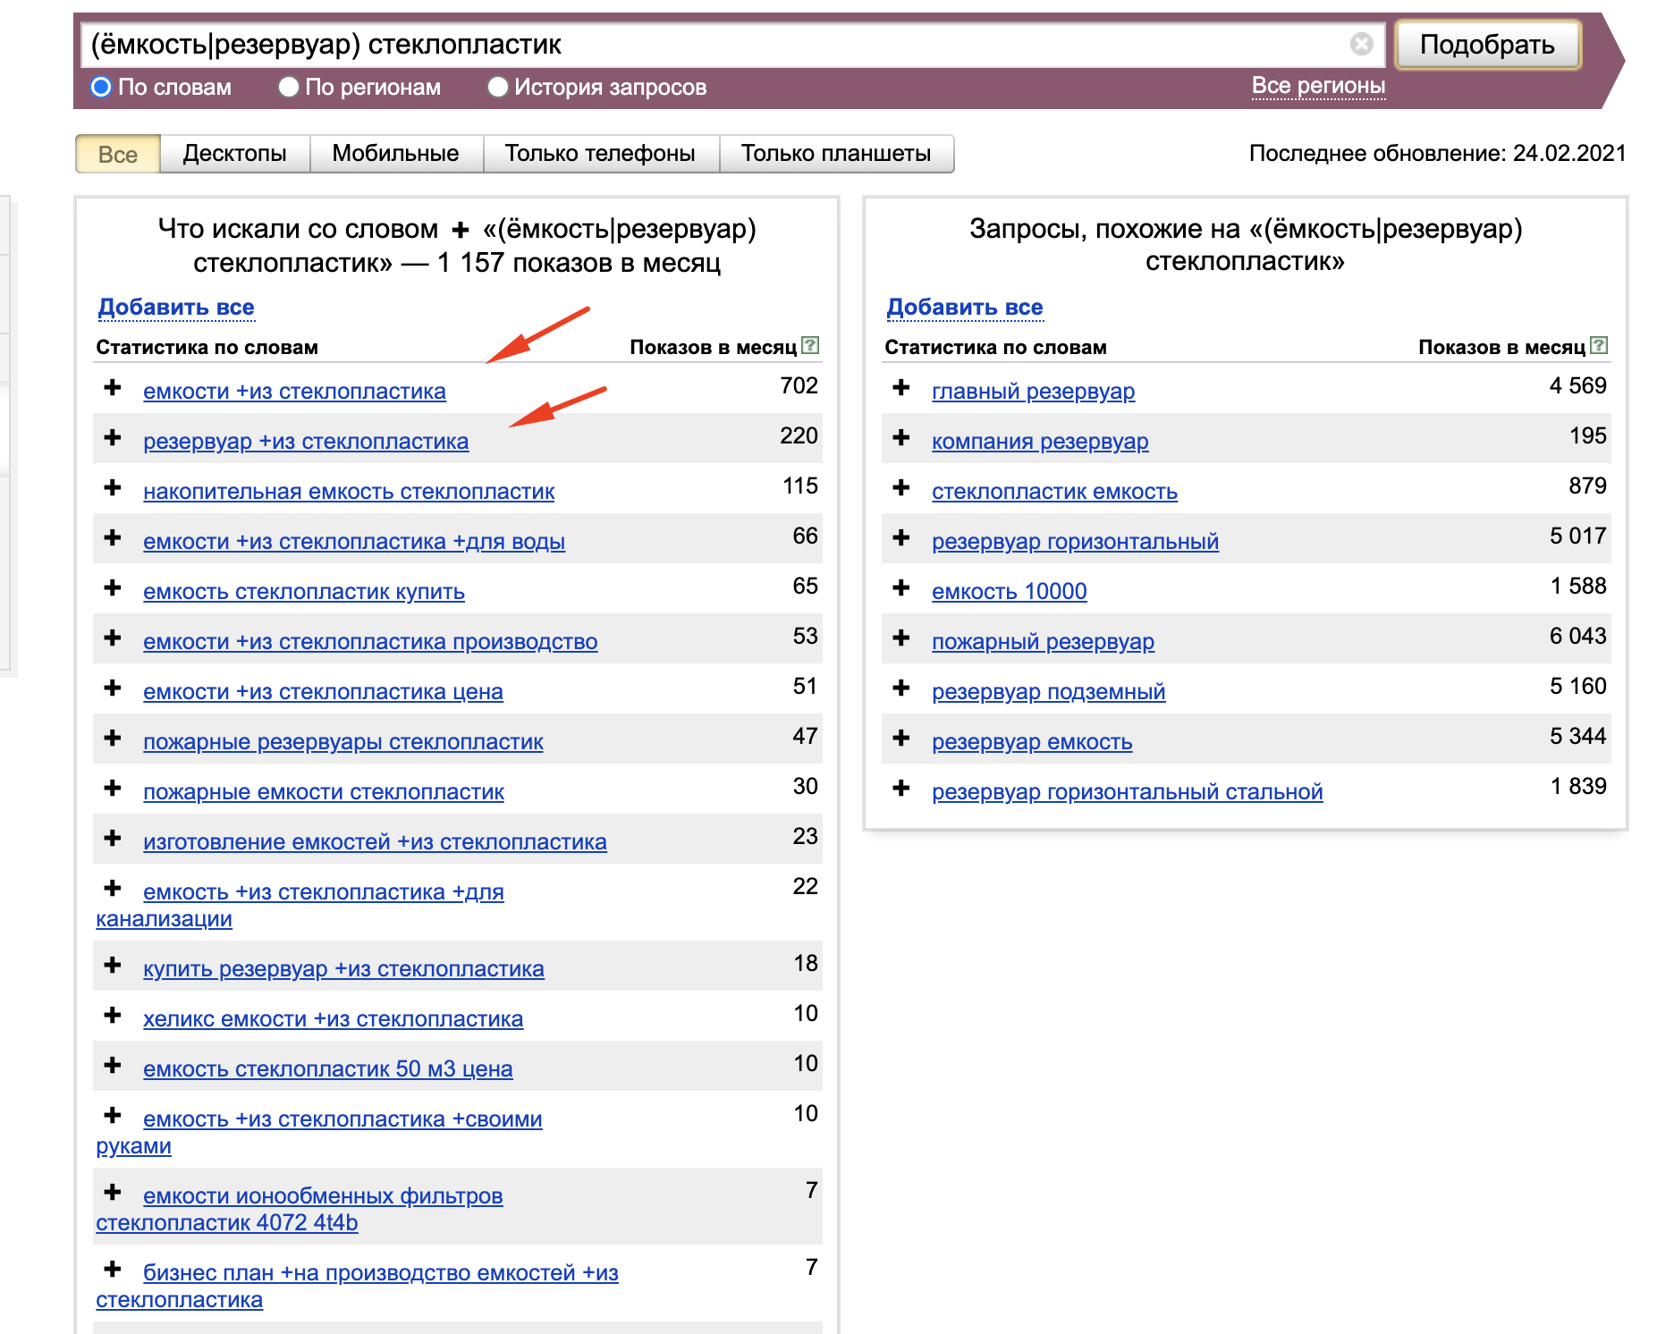Open link 'емкости +из стеклопластика +для воды'
Viewport: 1674px width, 1334px height.
[354, 542]
